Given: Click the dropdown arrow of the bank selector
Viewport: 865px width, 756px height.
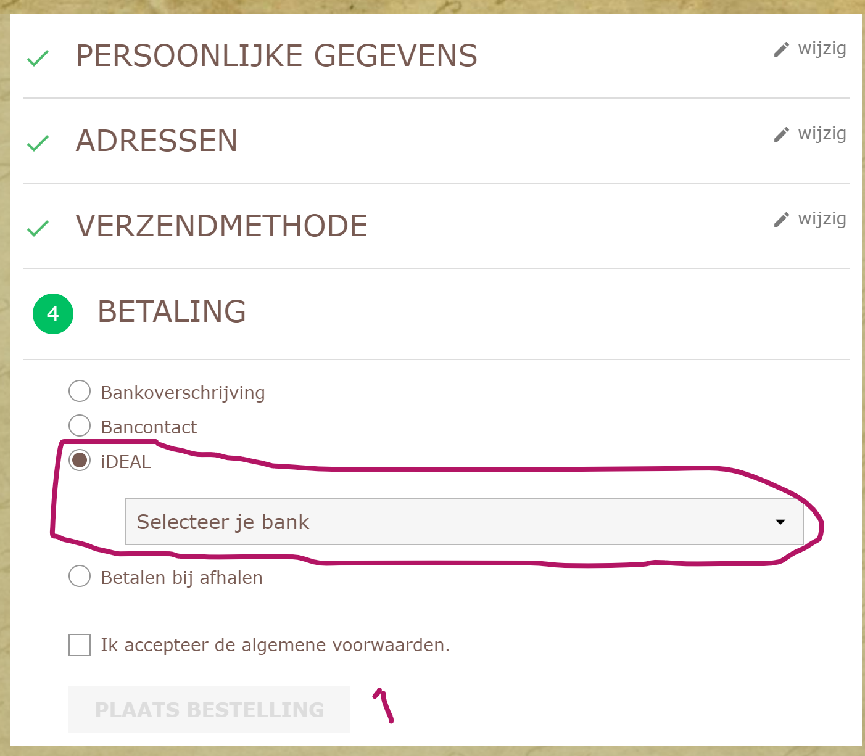Looking at the screenshot, I should pos(780,522).
